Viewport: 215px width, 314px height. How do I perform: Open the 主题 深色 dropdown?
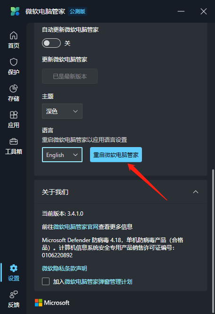point(62,111)
